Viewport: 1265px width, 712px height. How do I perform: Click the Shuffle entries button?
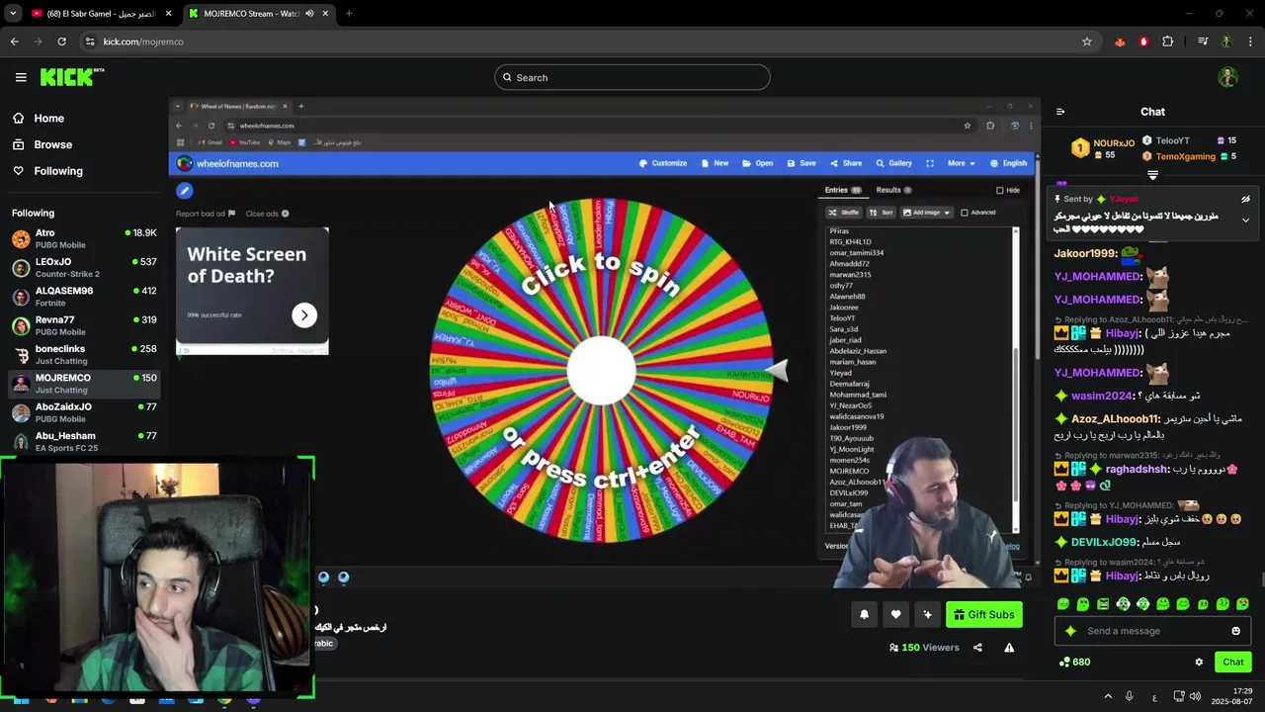tap(844, 213)
